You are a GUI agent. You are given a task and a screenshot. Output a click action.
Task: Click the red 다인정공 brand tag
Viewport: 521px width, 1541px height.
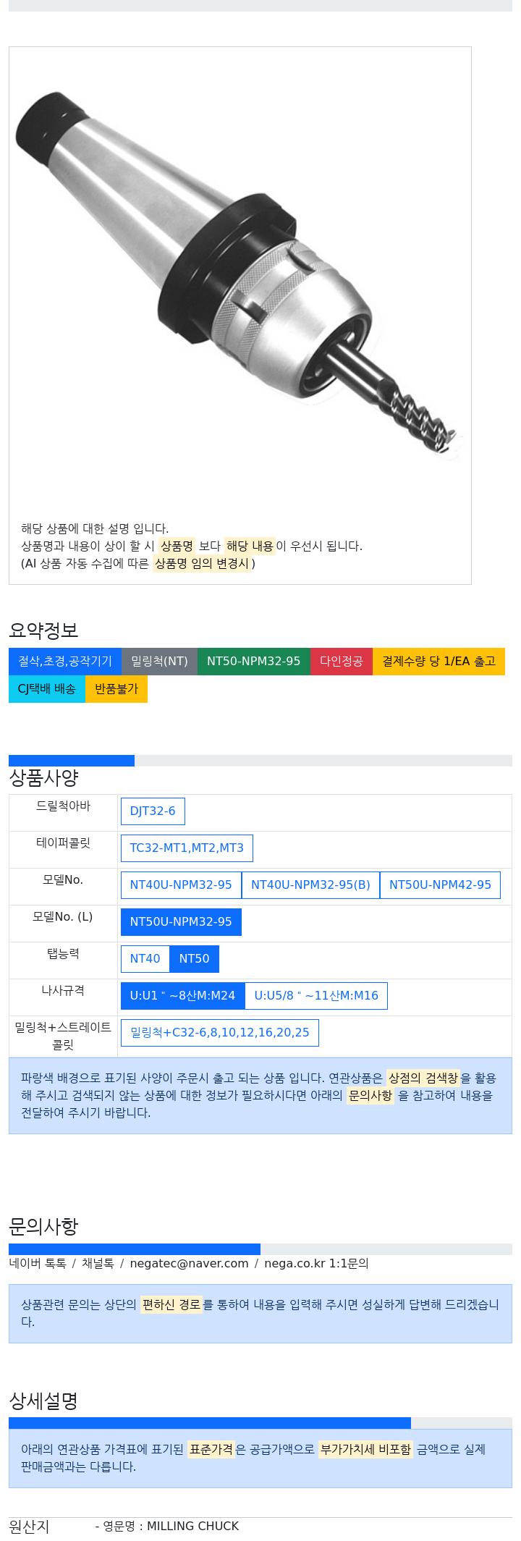(342, 662)
